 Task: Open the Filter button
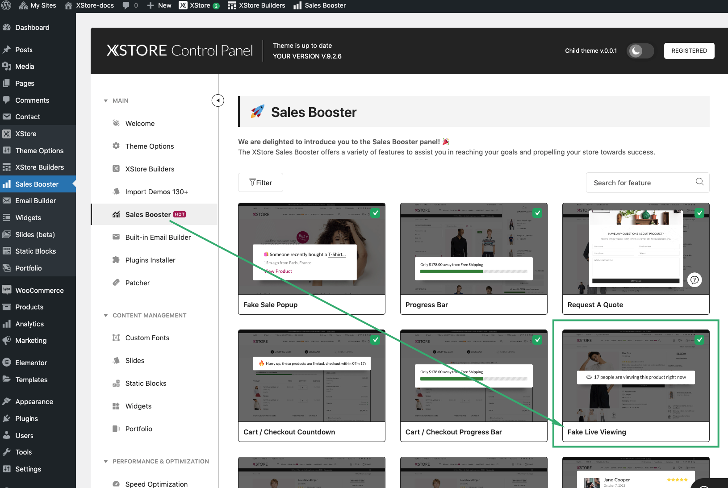(260, 183)
